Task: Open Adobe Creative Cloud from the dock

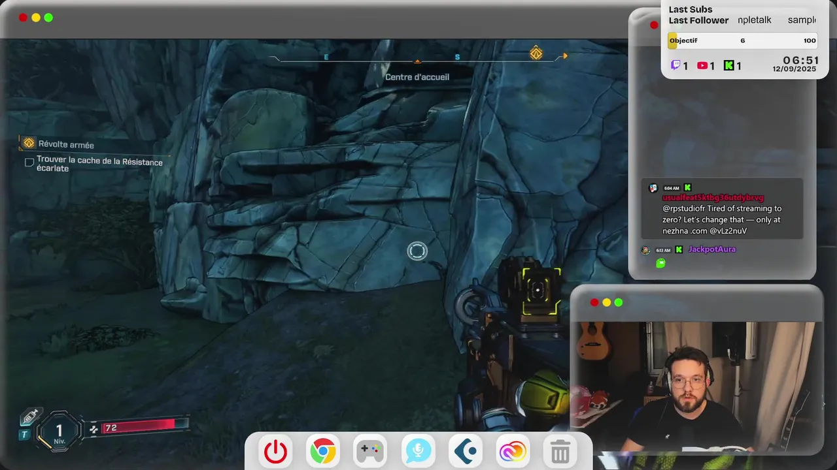Action: coord(513,452)
